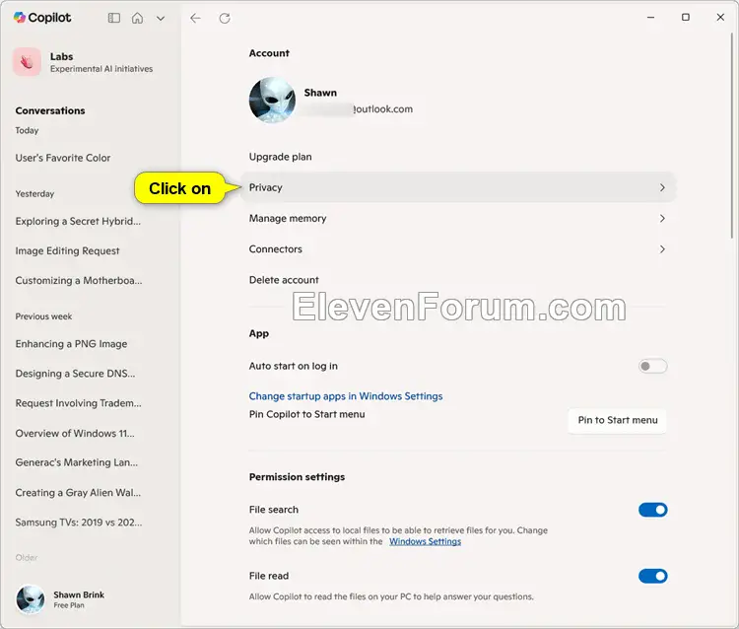The width and height of the screenshot is (739, 629).
Task: Click Shawn Brink profile avatar in sidebar
Action: pos(31,599)
